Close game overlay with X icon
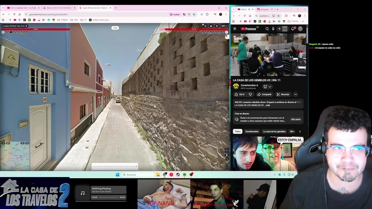Screen dimensions: 372x209 (205, 26)
